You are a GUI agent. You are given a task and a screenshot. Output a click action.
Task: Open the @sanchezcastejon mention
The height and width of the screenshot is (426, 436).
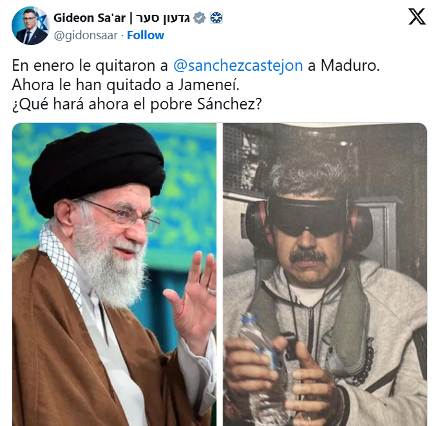point(238,66)
